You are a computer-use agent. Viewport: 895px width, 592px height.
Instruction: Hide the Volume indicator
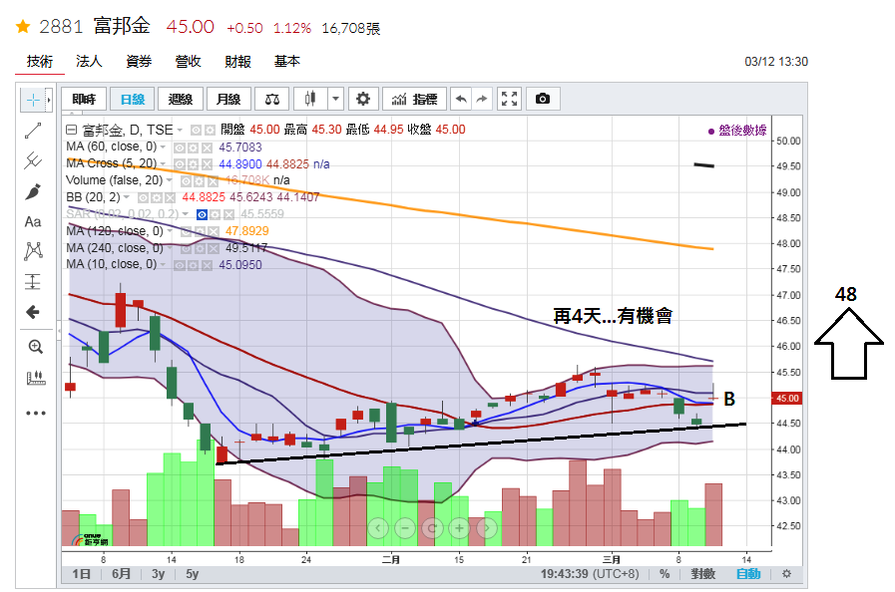186,181
